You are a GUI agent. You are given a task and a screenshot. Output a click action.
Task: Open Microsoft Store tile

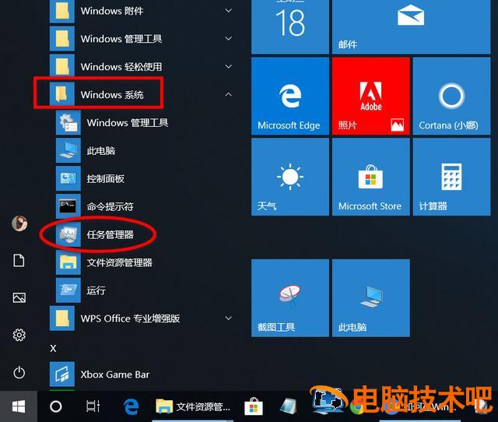(371, 177)
